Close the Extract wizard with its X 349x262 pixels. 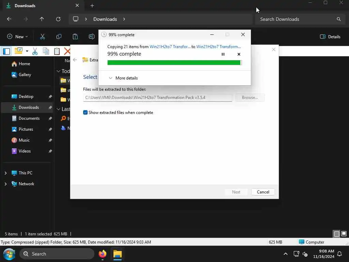[274, 49]
